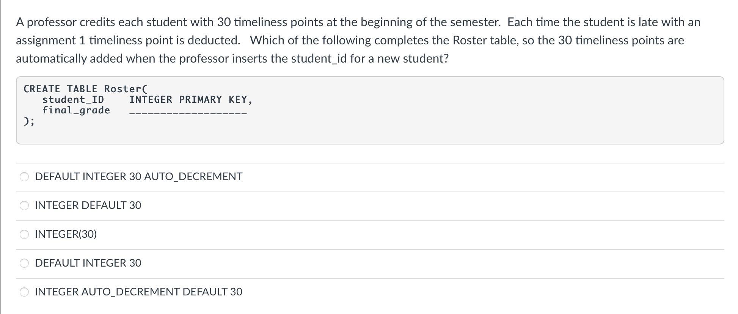Image resolution: width=738 pixels, height=314 pixels.
Task: Click the INTEGER PRIMARY KEY text
Action: 191,99
